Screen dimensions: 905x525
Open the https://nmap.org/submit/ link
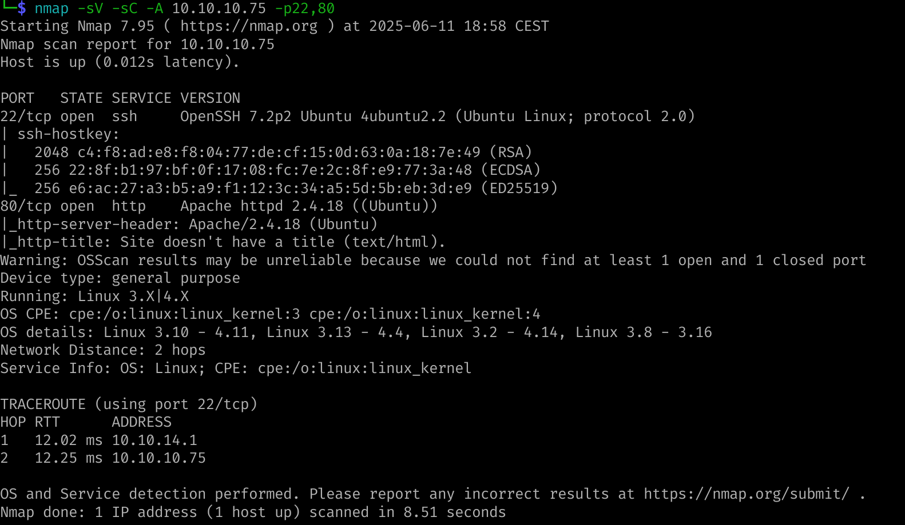[x=746, y=494]
